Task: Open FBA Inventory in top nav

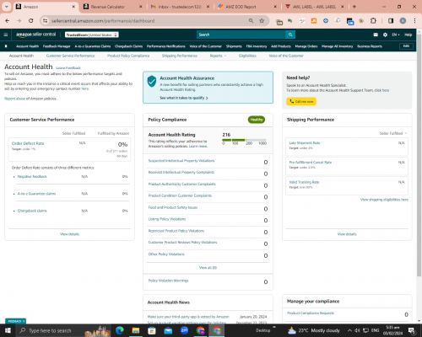Action: pos(257,46)
